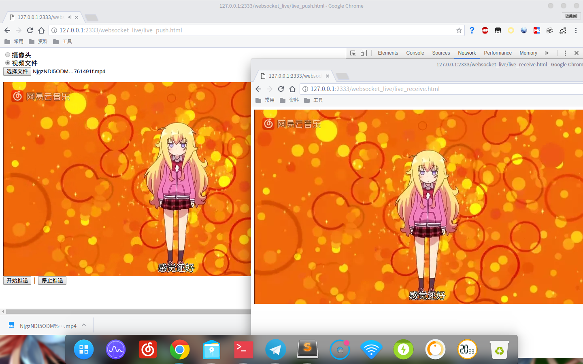Screen dimensions: 583x364
Task: Reload the live_receive page
Action: tap(281, 89)
